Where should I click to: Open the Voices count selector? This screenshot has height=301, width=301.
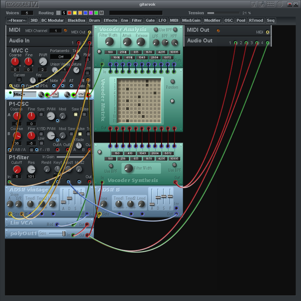27,13
